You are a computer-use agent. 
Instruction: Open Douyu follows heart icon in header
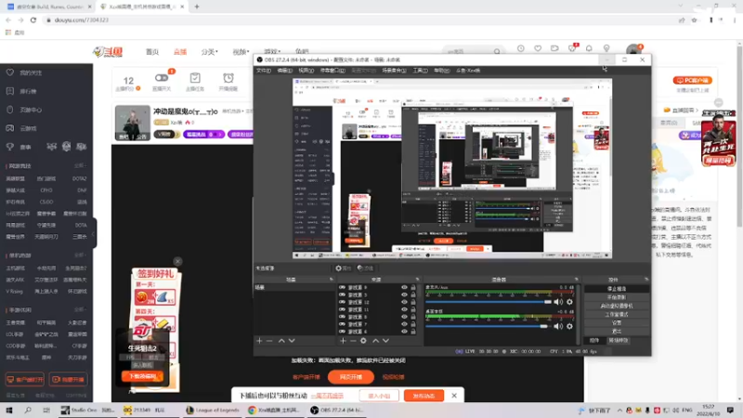(538, 48)
